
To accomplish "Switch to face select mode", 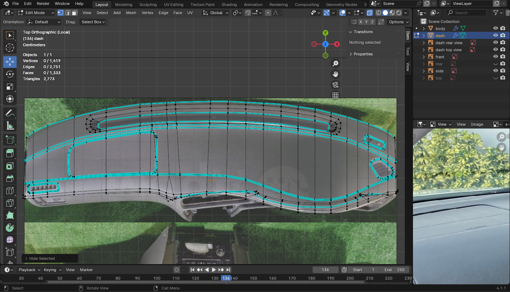I will (x=74, y=13).
